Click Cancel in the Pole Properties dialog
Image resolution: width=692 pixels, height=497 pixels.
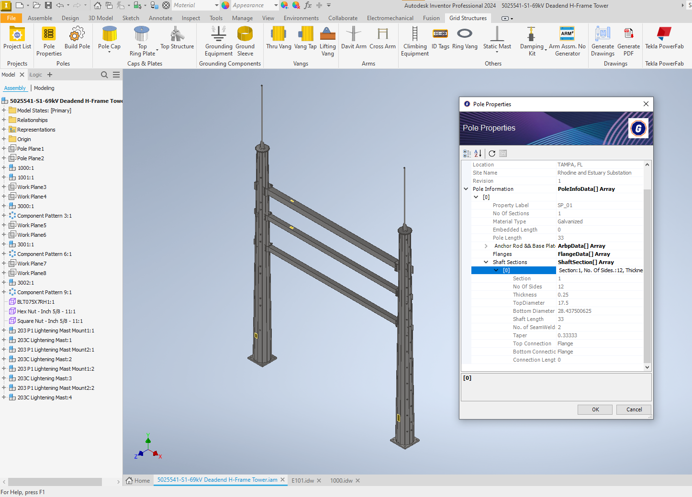click(634, 409)
